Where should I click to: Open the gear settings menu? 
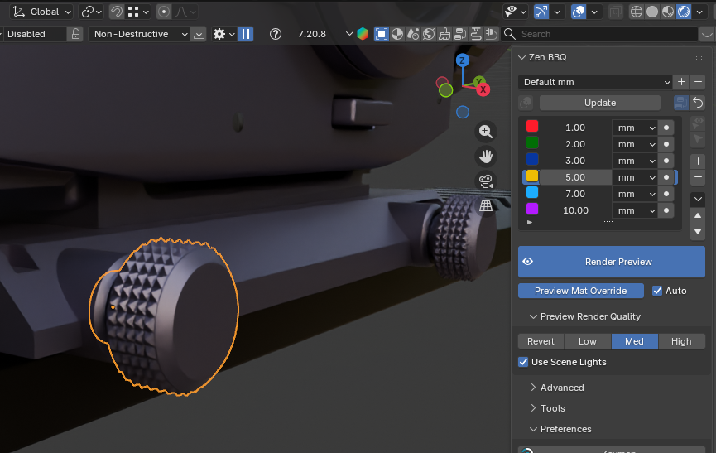[x=223, y=34]
